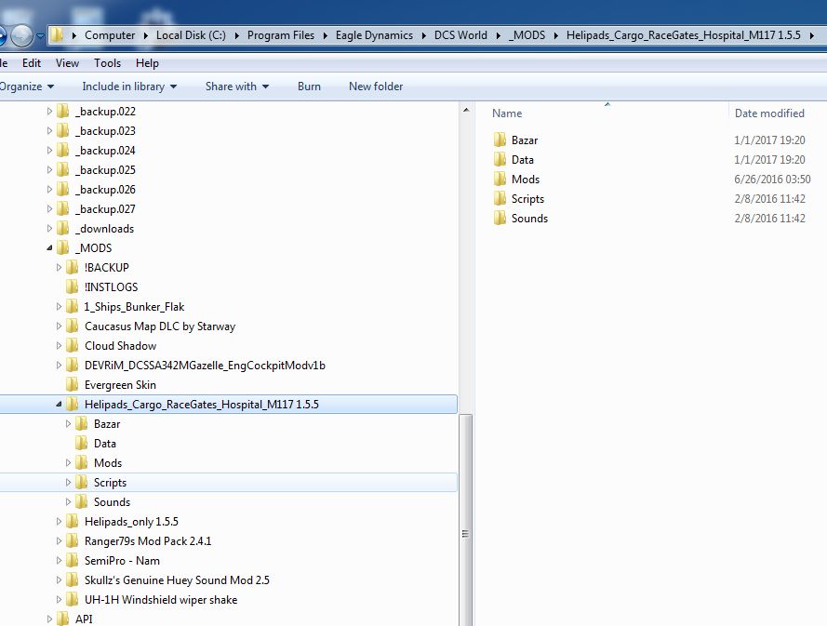The image size is (827, 626).
Task: Click the _downloads folder icon
Action: [62, 229]
